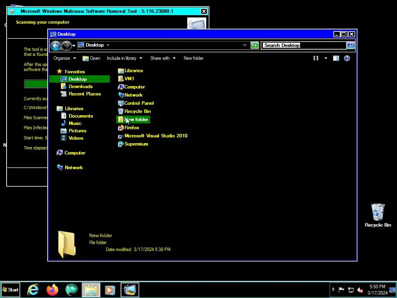
Task: Refresh the Desktop folder view
Action: click(x=254, y=45)
